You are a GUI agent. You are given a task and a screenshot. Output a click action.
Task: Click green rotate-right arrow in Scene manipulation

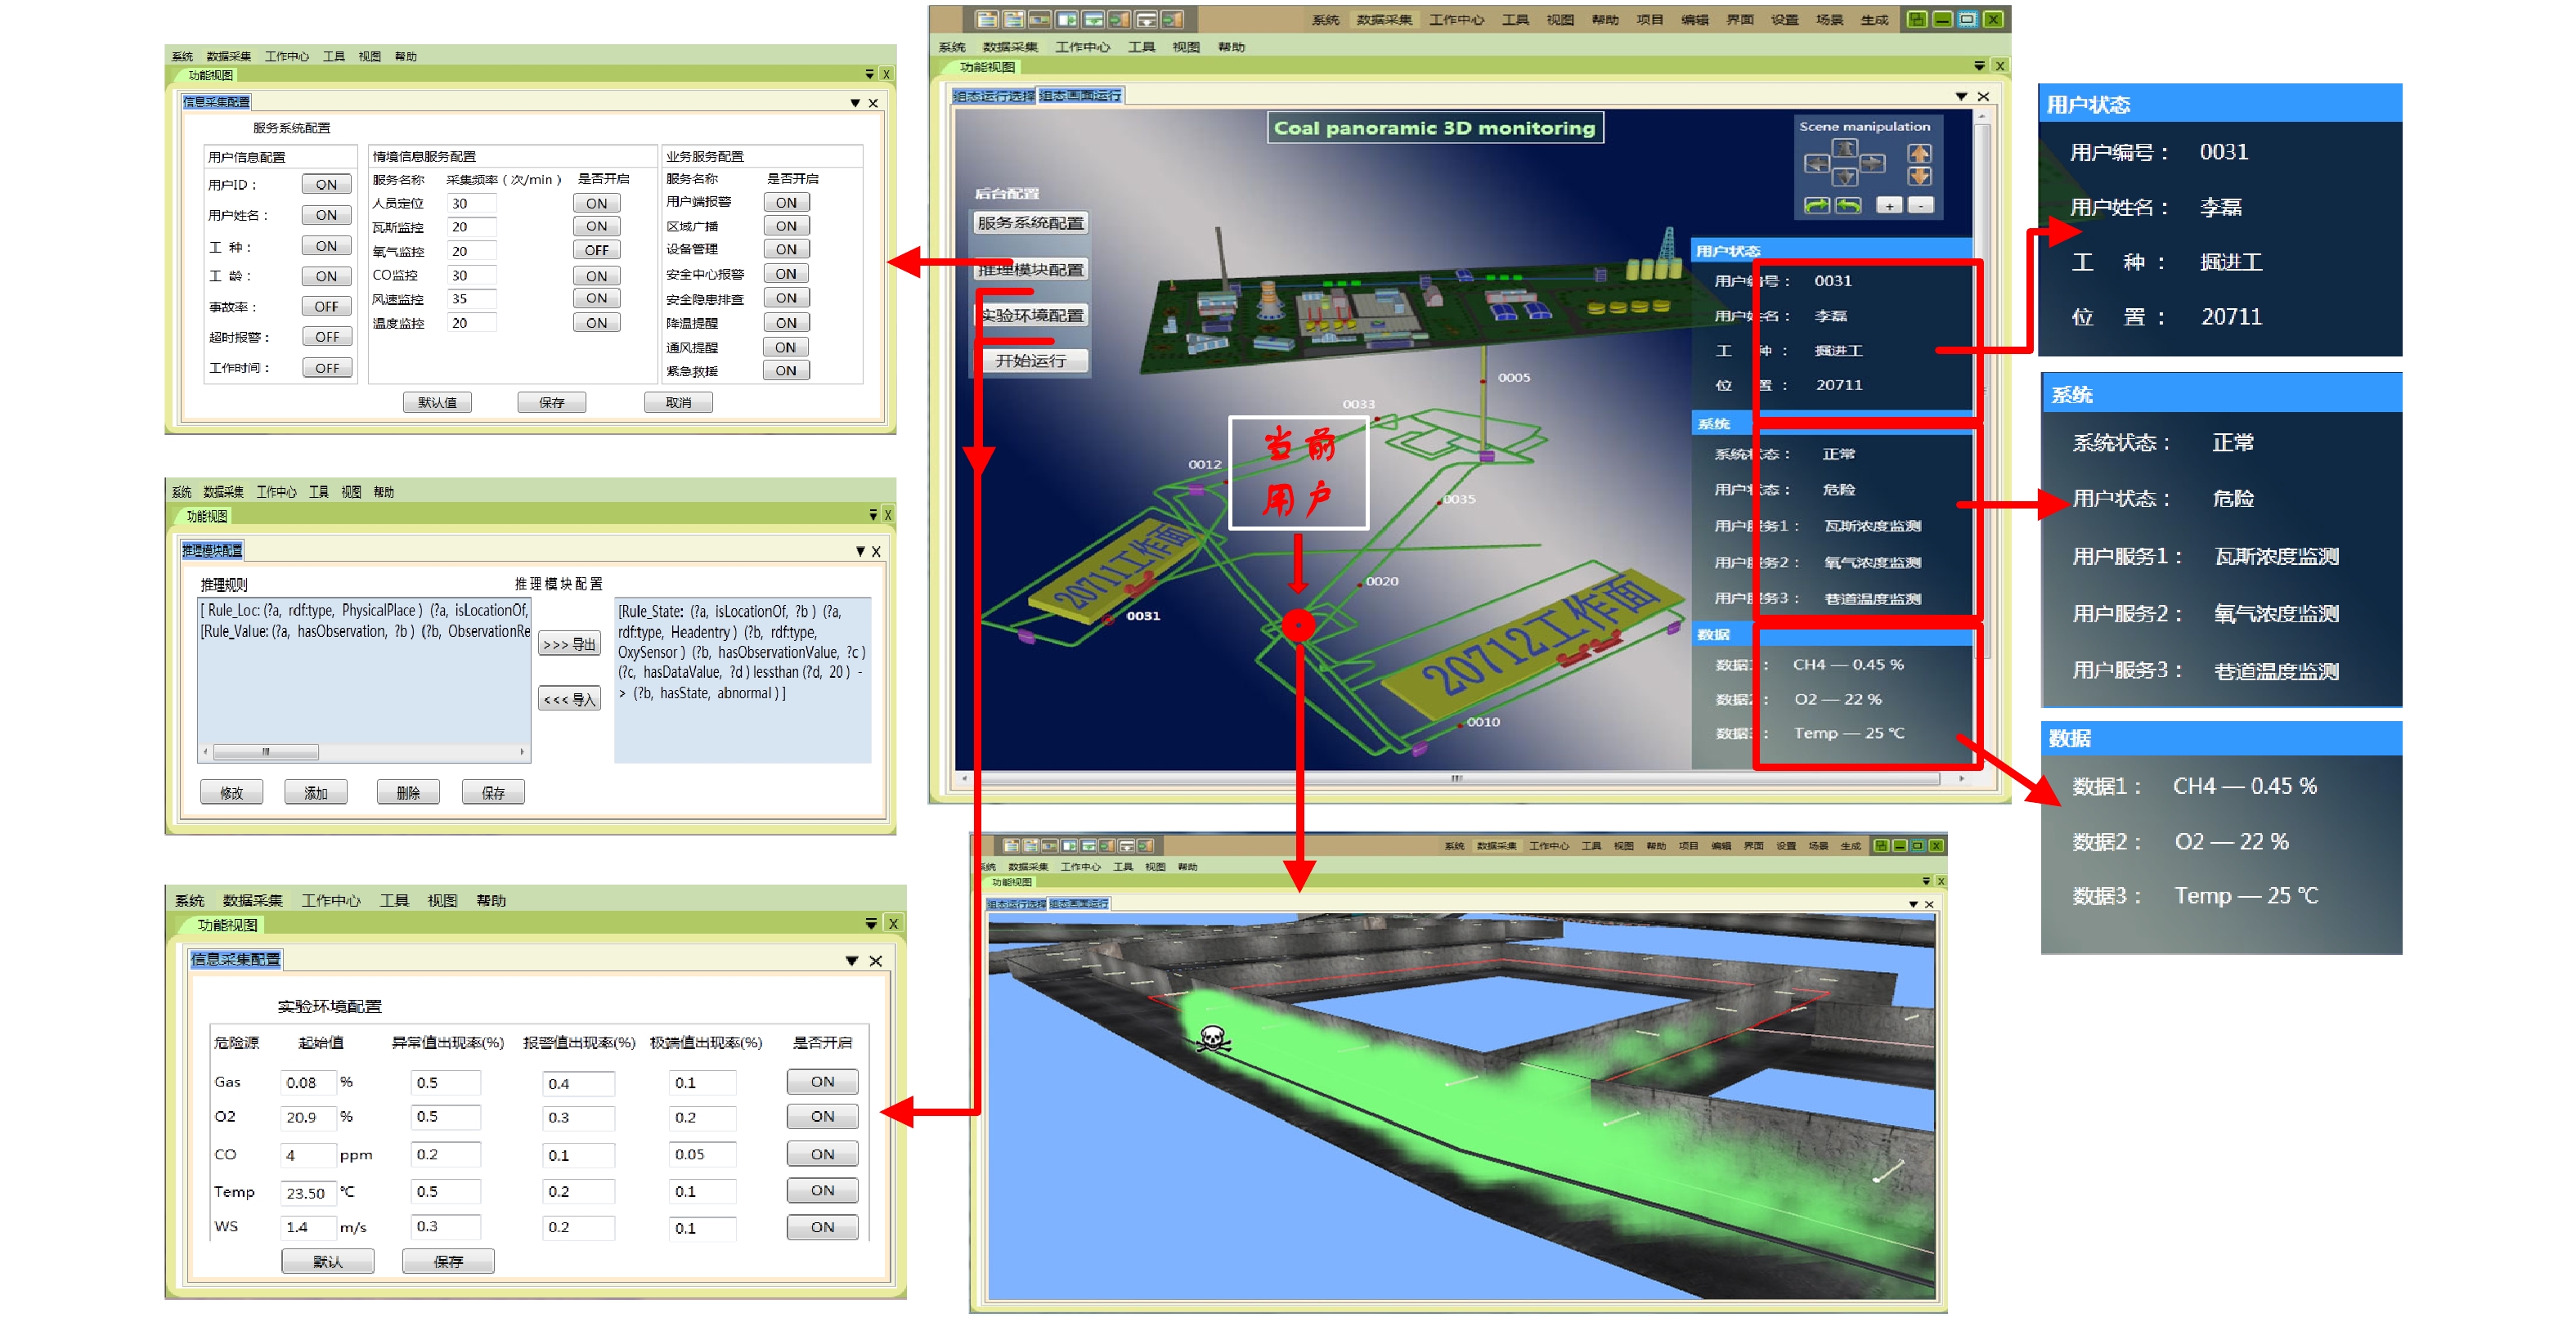click(x=1817, y=205)
